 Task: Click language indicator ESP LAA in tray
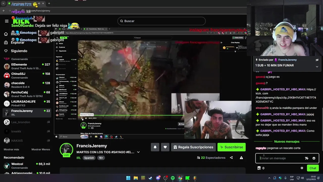(292, 178)
